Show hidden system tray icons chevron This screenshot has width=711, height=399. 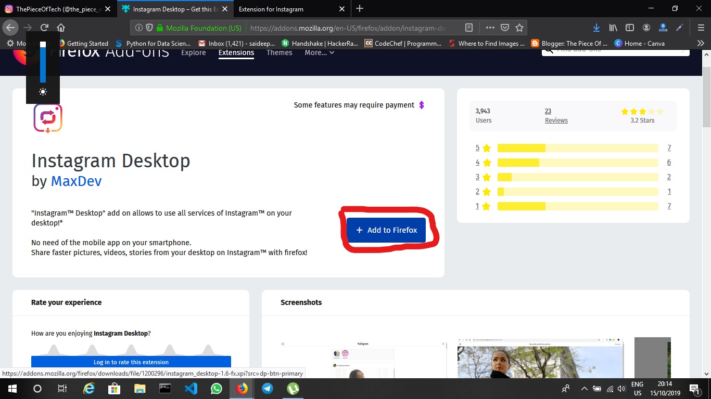[x=584, y=389]
